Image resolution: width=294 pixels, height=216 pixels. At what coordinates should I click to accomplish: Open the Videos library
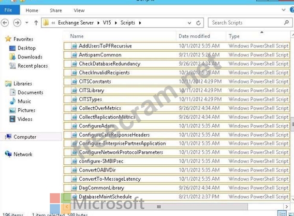point(25,119)
